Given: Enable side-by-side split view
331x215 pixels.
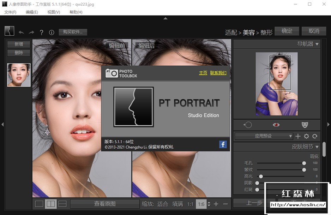Looking at the screenshot, I should click(x=51, y=204).
